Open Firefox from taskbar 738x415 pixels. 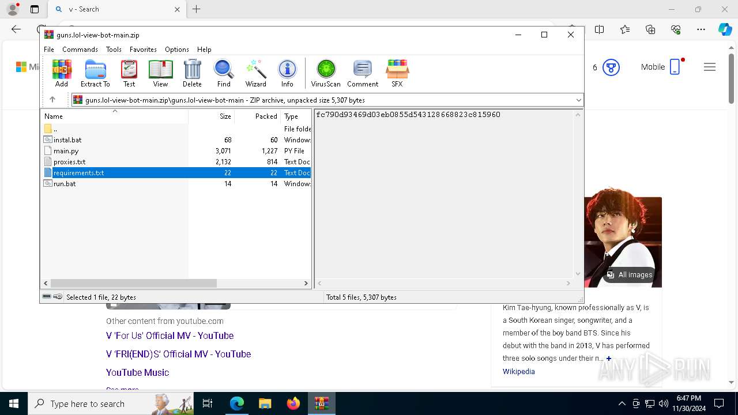(293, 403)
